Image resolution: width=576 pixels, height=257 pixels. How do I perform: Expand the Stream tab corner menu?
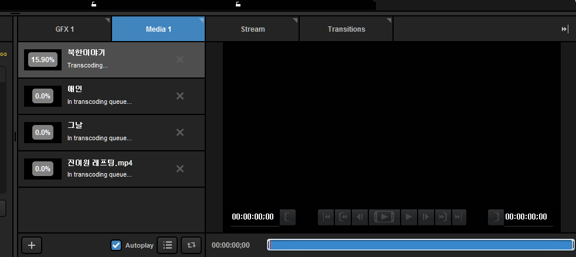coord(295,20)
